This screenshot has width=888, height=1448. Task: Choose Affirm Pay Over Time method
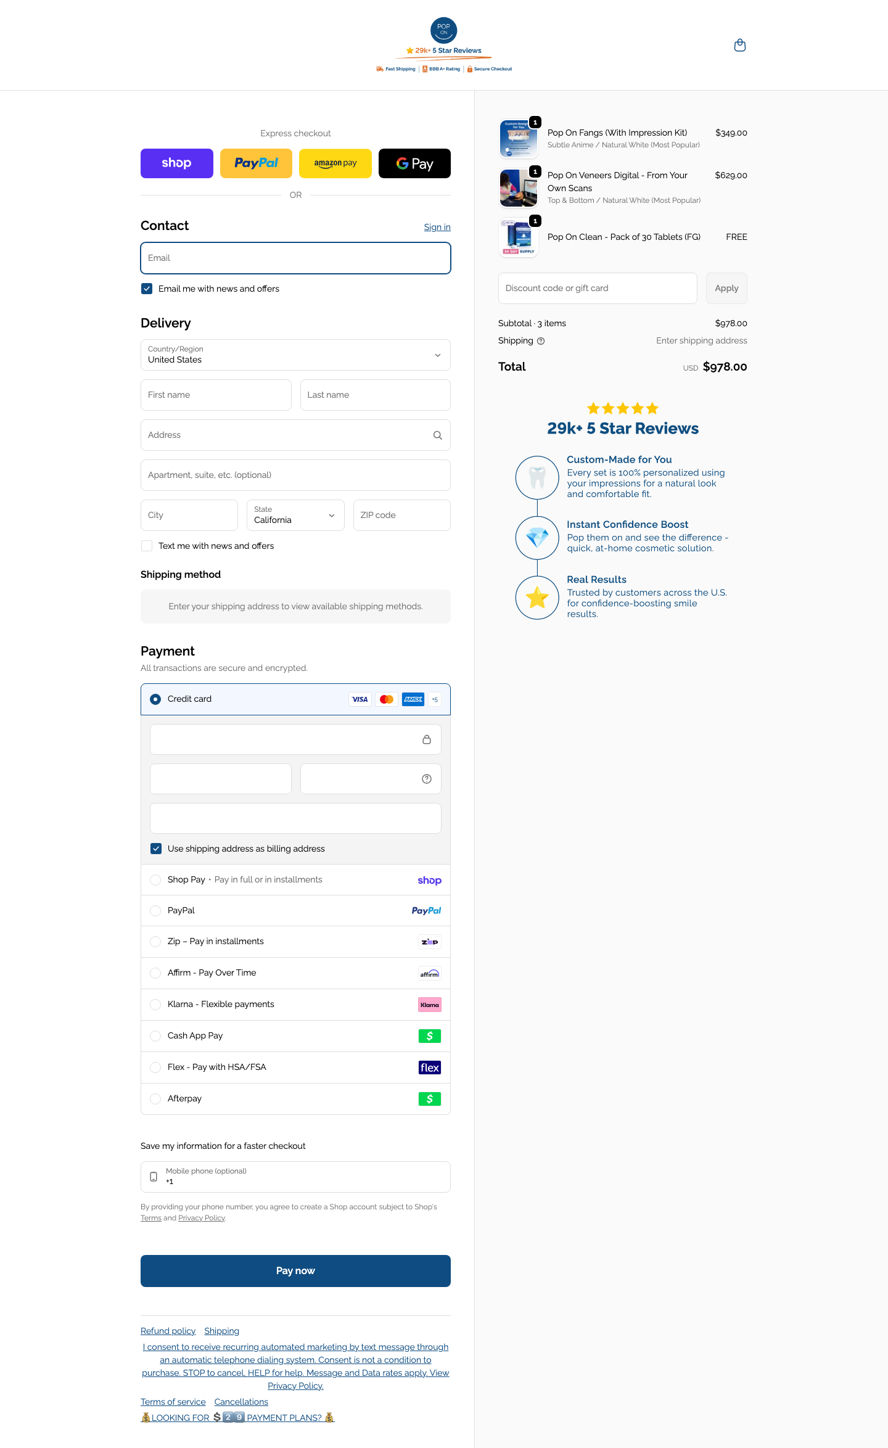[x=155, y=973]
